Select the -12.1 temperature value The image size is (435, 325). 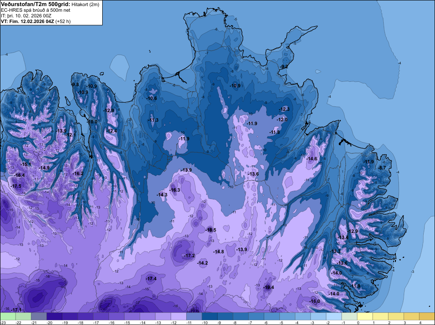click(70, 135)
